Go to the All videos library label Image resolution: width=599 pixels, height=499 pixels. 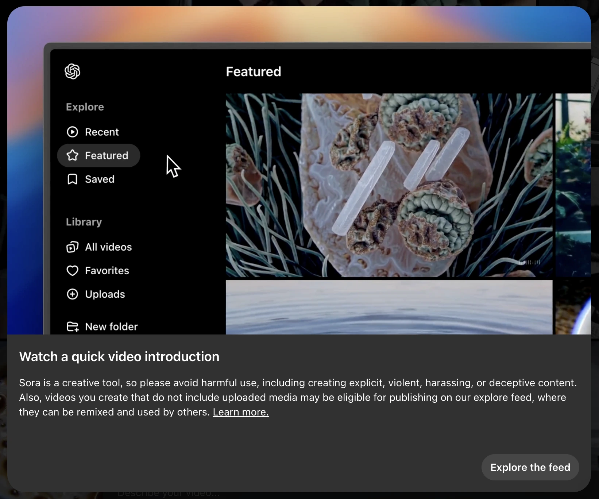click(108, 247)
